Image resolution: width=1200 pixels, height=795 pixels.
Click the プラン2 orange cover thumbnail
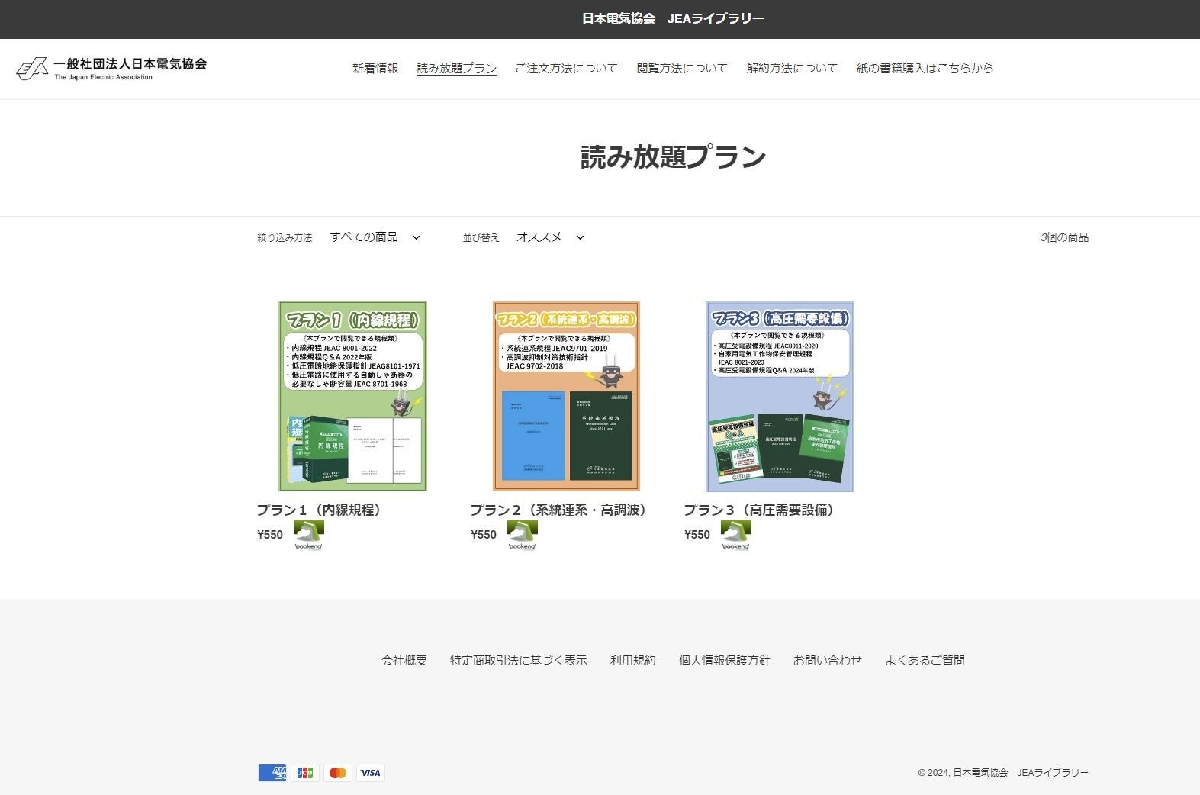[566, 396]
